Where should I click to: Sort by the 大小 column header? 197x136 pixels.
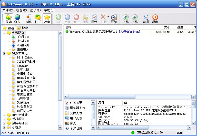point(161,27)
